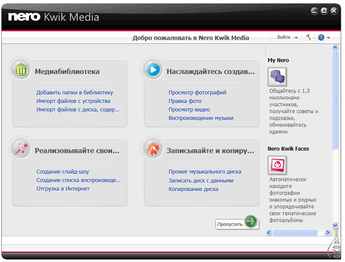
Task: Click the Записывайте и копиру... heading
Action: point(210,151)
